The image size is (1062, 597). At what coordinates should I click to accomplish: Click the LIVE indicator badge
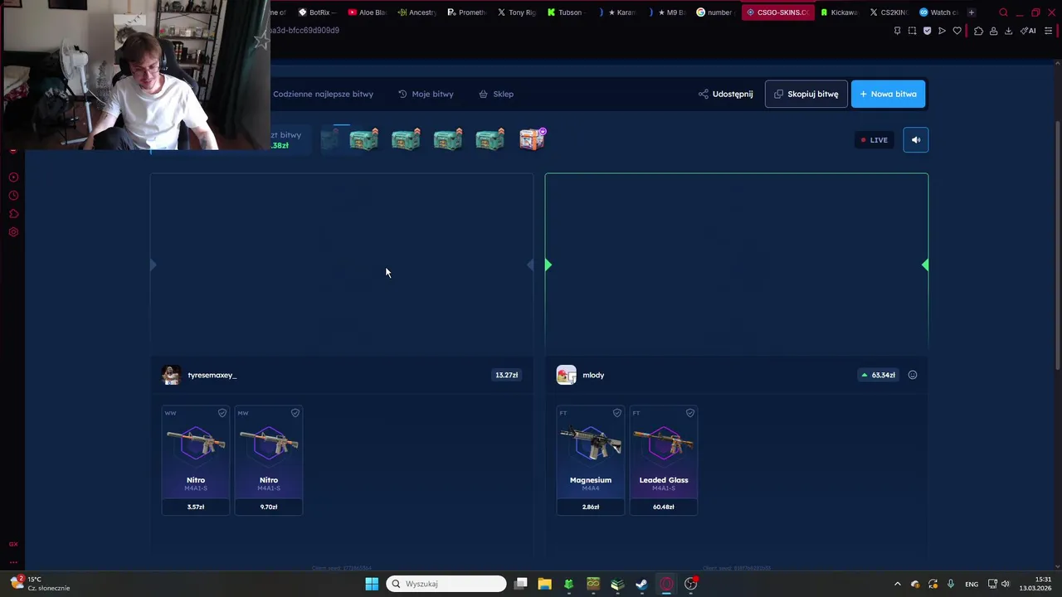pyautogui.click(x=874, y=140)
